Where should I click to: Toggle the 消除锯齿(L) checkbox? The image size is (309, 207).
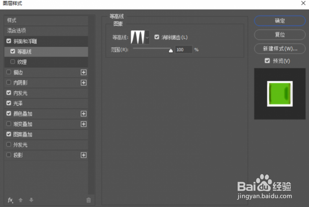click(157, 37)
